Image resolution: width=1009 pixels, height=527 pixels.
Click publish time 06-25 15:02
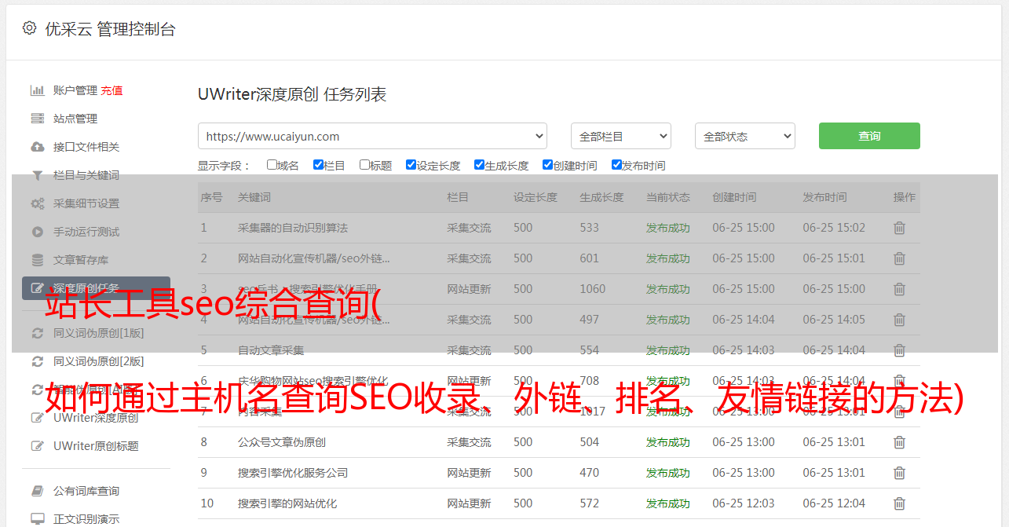point(834,228)
